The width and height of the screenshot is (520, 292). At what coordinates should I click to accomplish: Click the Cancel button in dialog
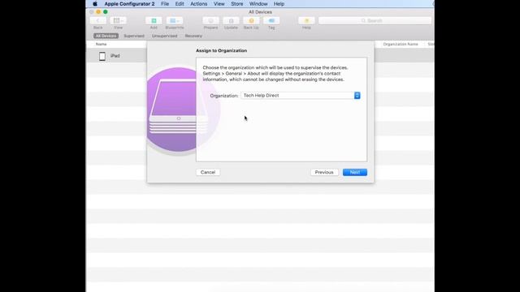click(x=208, y=172)
